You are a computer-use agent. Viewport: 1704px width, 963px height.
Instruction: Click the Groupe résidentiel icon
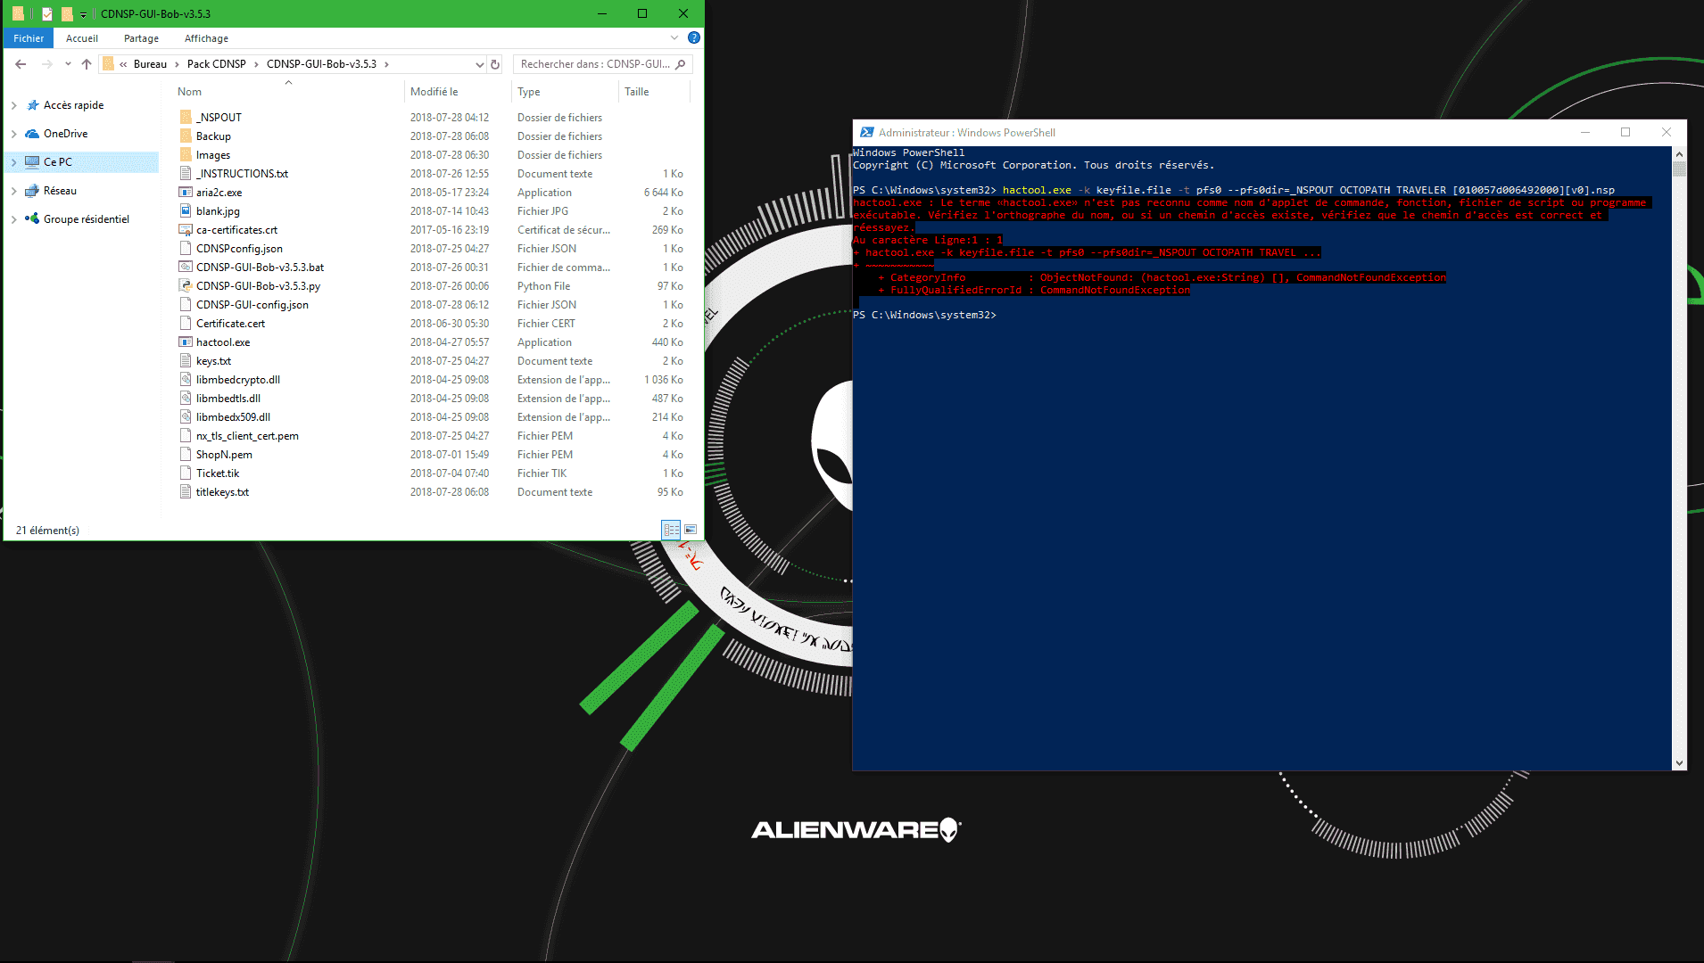[32, 218]
